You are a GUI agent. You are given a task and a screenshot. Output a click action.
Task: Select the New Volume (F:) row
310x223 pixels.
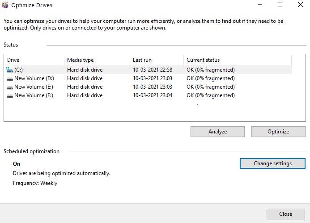pos(148,95)
